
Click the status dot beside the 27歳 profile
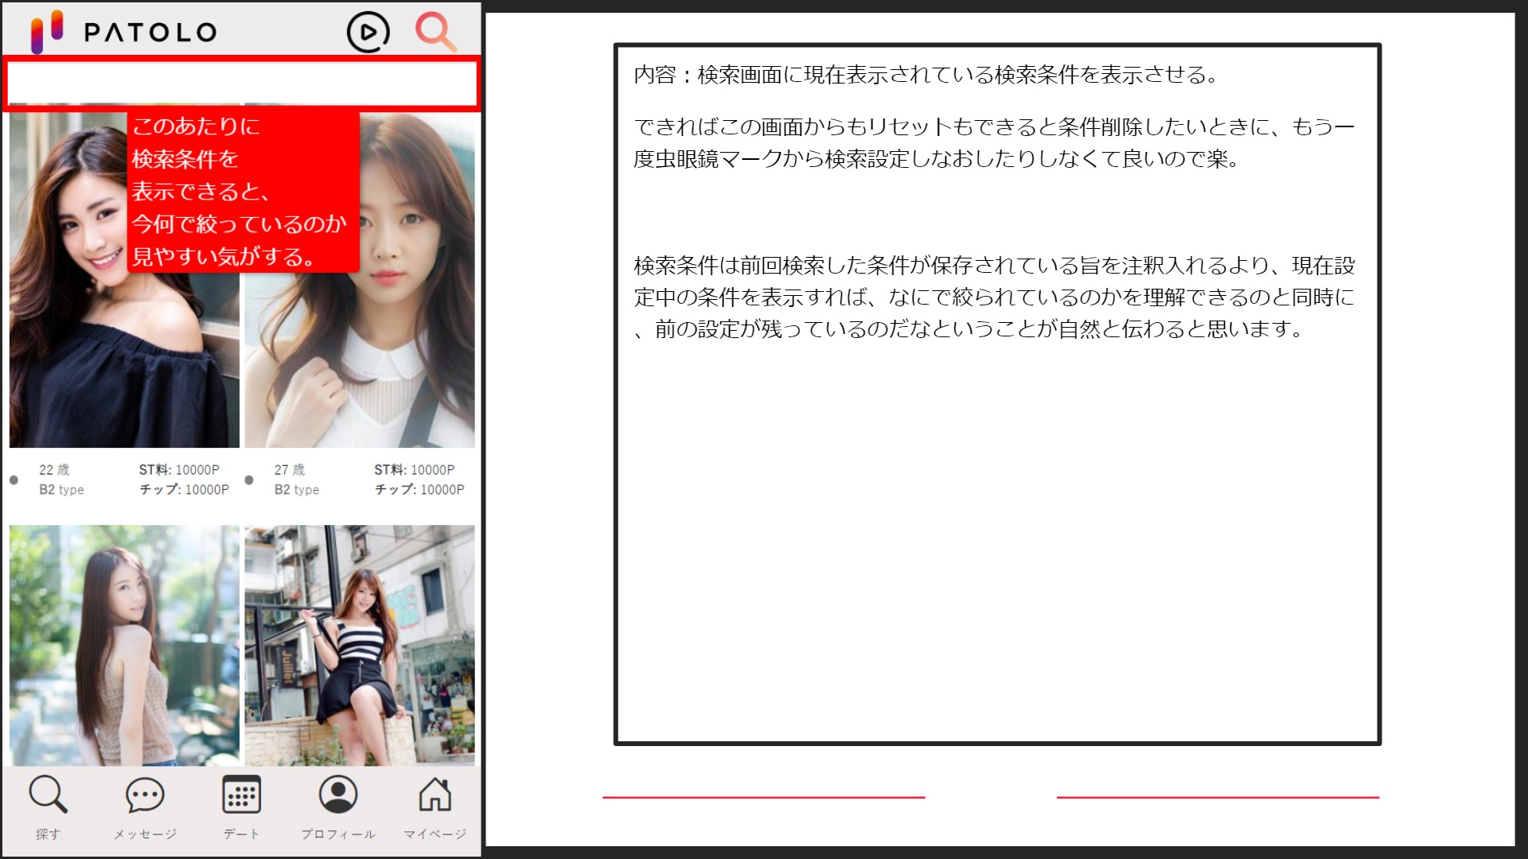click(x=248, y=480)
